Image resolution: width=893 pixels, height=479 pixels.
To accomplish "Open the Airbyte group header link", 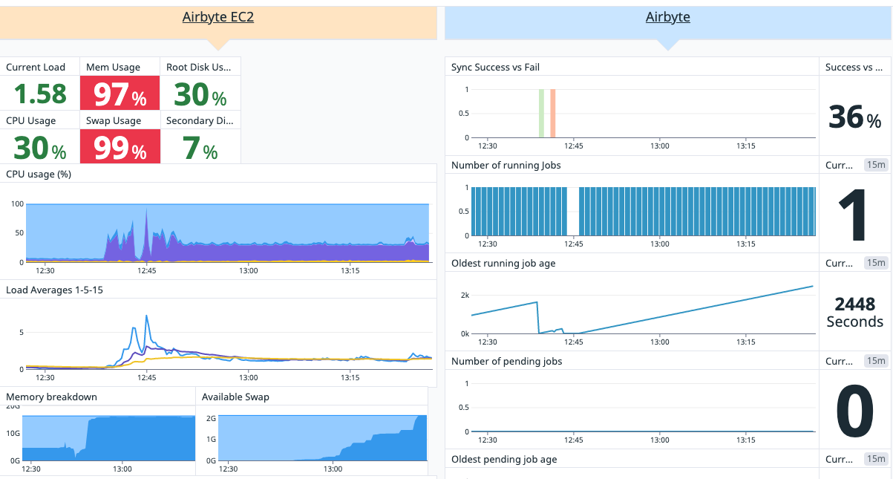I will pos(668,17).
